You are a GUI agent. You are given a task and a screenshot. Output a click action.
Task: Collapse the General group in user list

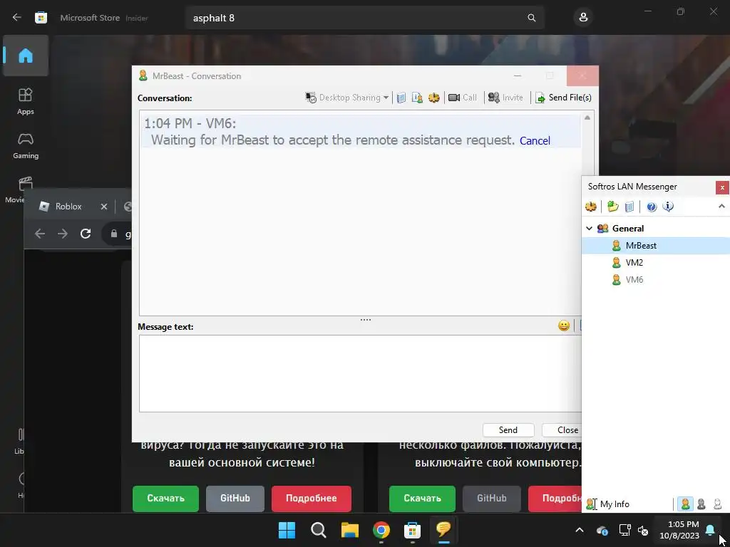(x=589, y=229)
